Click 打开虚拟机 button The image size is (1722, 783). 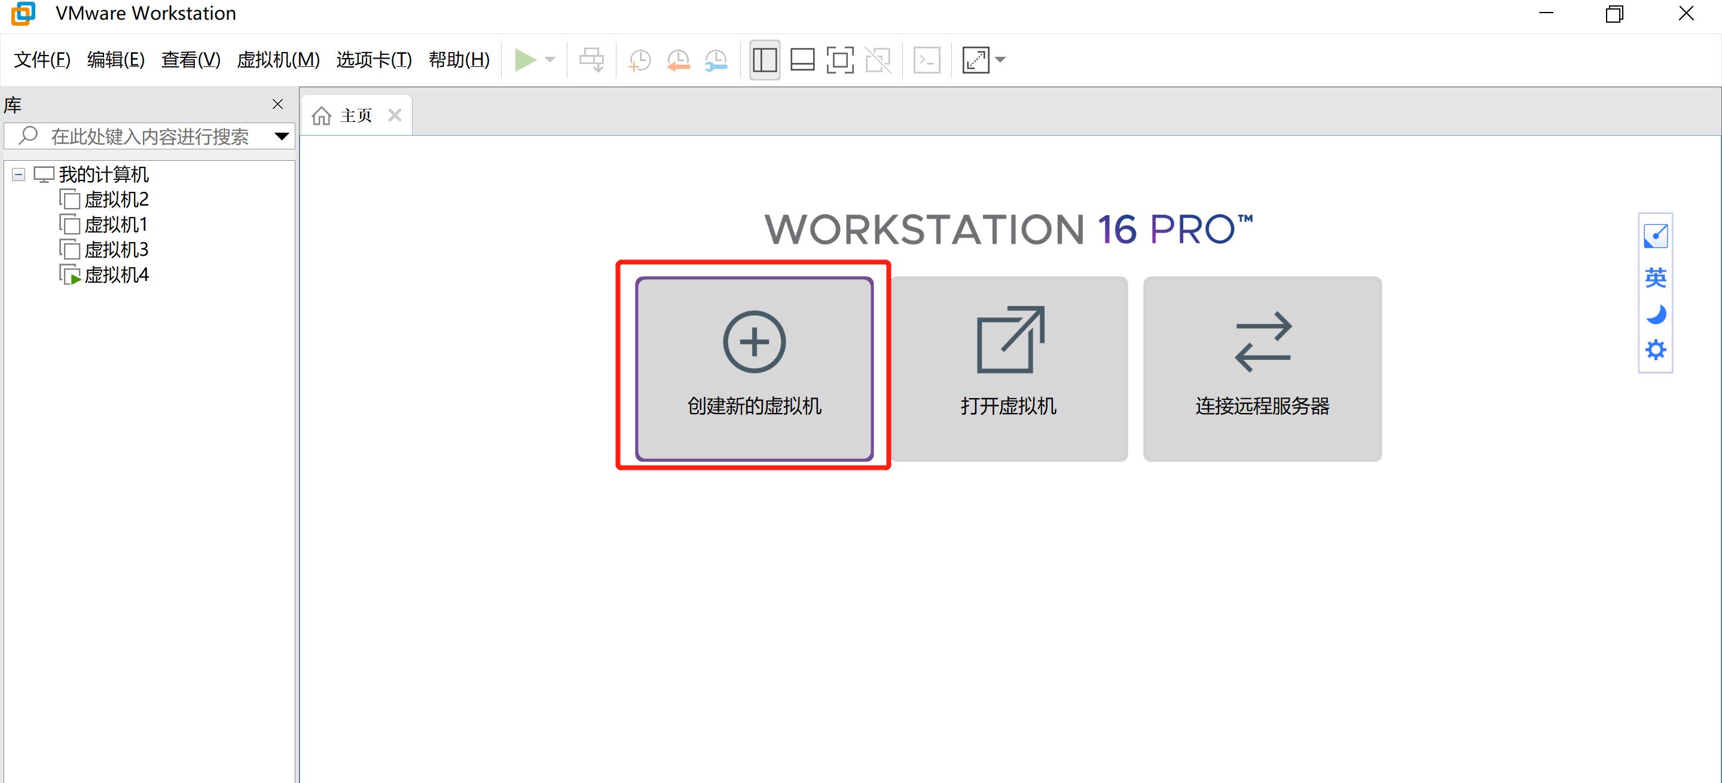tap(1009, 369)
